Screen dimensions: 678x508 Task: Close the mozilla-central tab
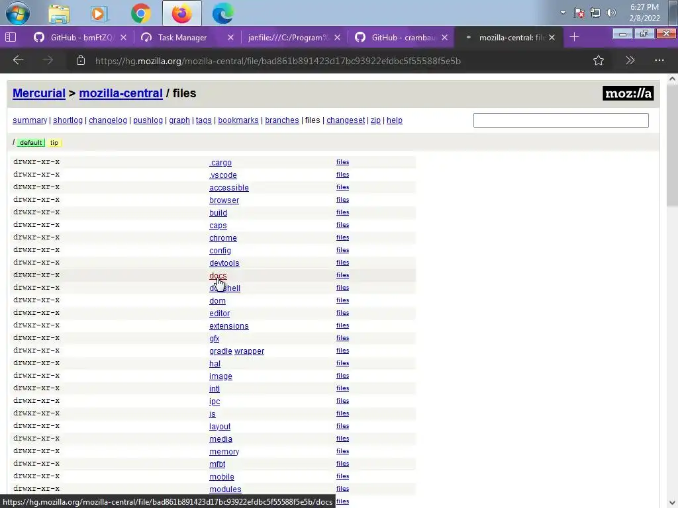click(x=552, y=38)
